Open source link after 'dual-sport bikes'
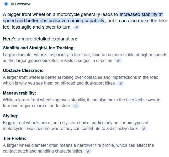 tap(120, 83)
